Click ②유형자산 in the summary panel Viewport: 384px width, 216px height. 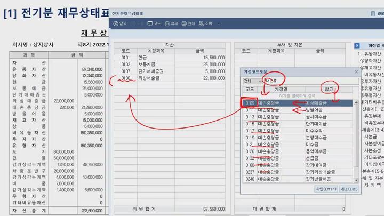point(371,88)
